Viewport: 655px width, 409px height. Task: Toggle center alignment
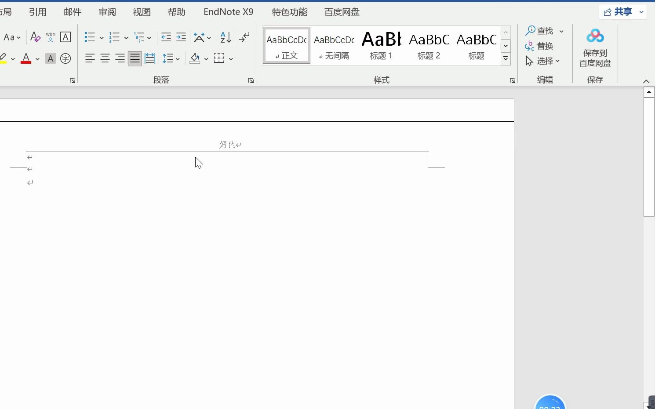(x=105, y=58)
